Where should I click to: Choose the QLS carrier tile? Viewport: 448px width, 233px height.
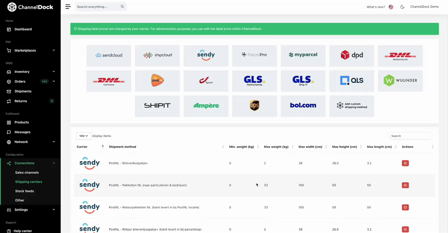click(x=352, y=81)
